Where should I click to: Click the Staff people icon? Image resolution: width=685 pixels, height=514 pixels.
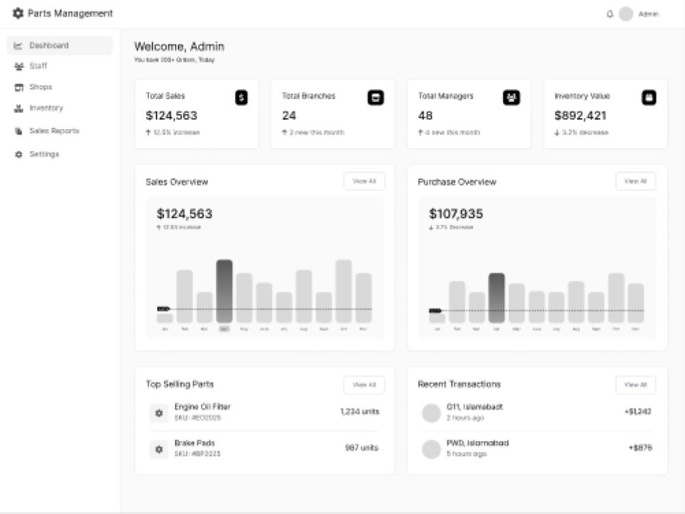click(18, 66)
